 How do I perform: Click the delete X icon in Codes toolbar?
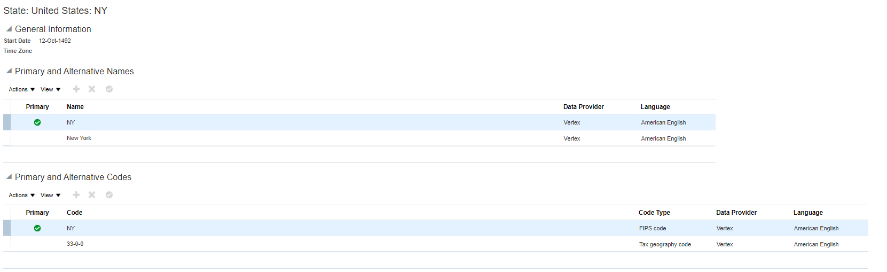92,195
